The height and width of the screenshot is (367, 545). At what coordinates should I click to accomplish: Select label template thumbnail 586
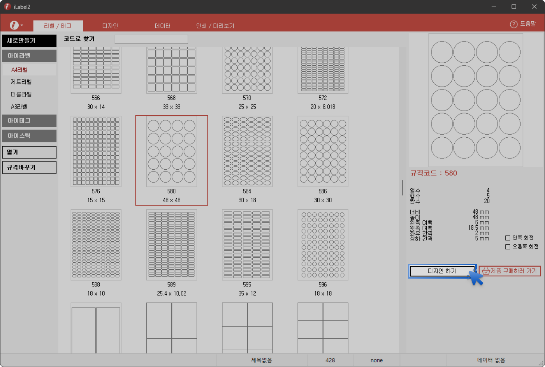[323, 151]
